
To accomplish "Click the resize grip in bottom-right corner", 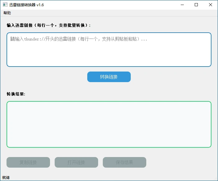I will (216, 179).
